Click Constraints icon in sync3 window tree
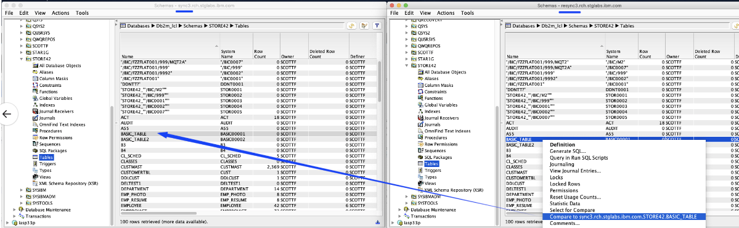Screen dimensions: 739x228 35,85
